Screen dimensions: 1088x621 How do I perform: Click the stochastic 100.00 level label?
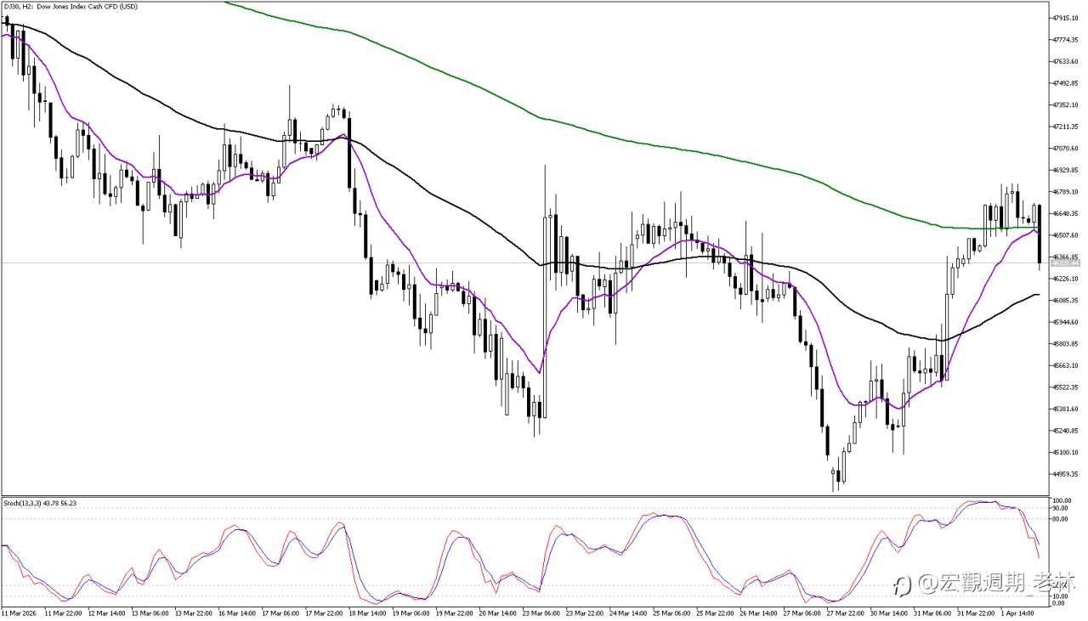coord(1062,500)
